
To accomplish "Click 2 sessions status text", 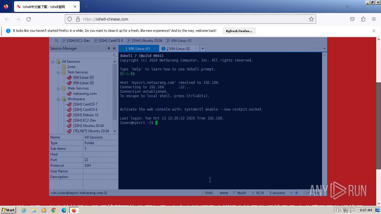I will [277, 193].
